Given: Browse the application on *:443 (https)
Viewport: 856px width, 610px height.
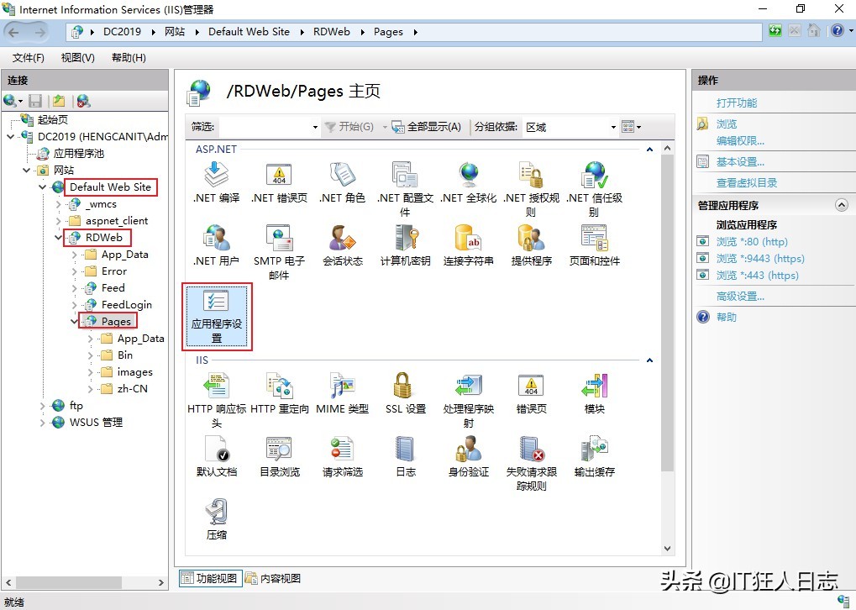Looking at the screenshot, I should [x=757, y=276].
